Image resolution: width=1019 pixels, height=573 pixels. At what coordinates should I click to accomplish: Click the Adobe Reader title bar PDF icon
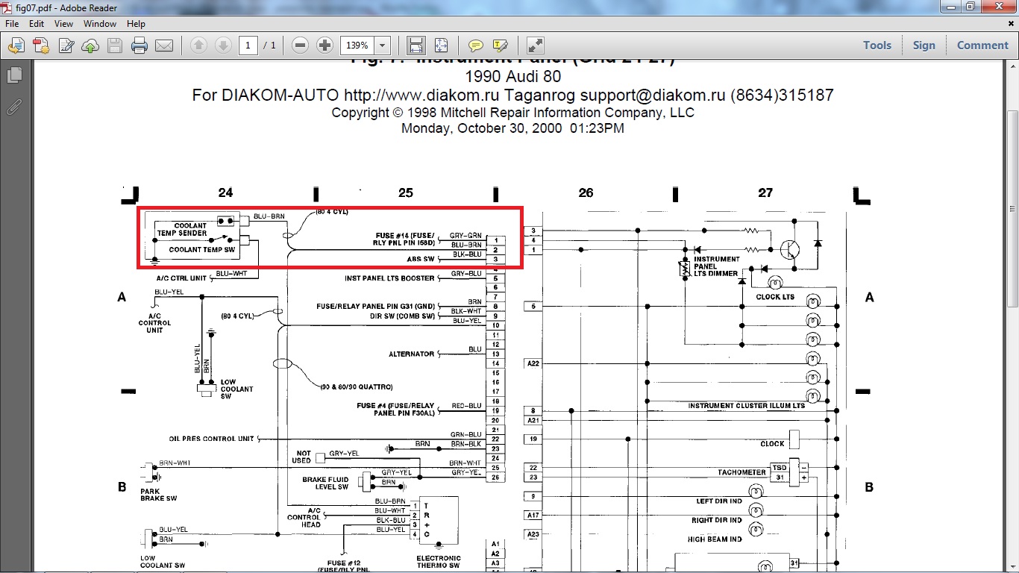7,7
